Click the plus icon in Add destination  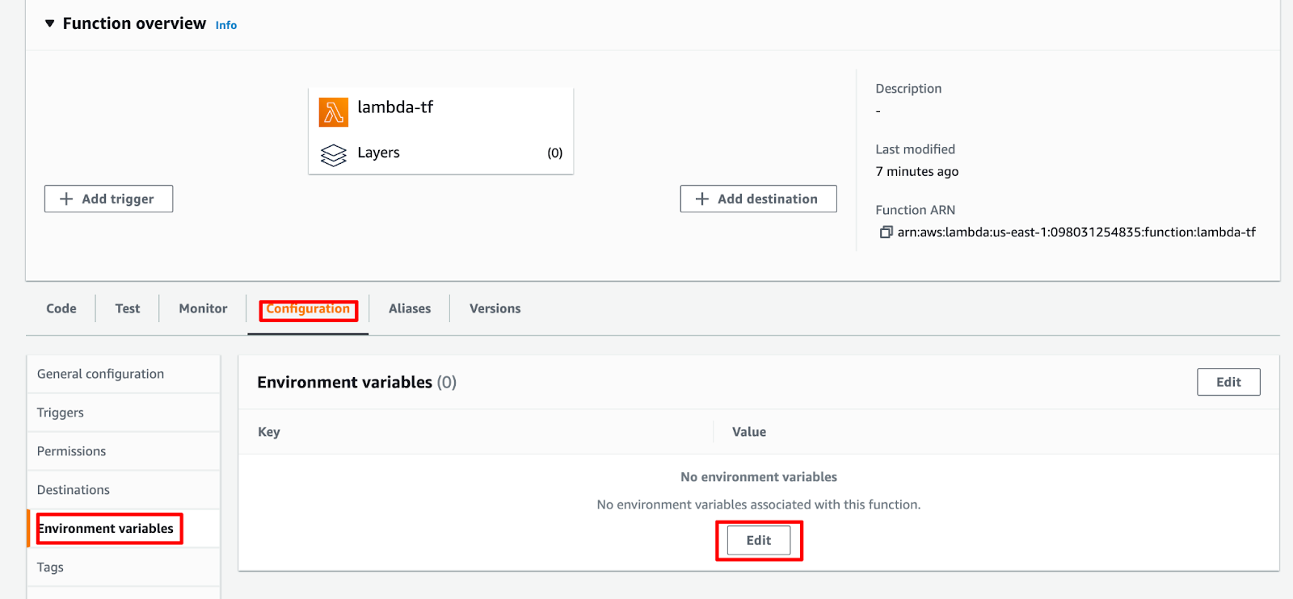[702, 199]
